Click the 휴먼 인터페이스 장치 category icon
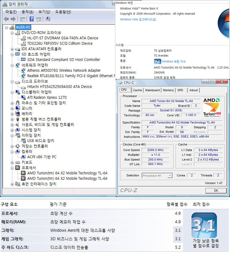Image resolution: width=230 pixels, height=253 pixels. pyautogui.click(x=18, y=184)
